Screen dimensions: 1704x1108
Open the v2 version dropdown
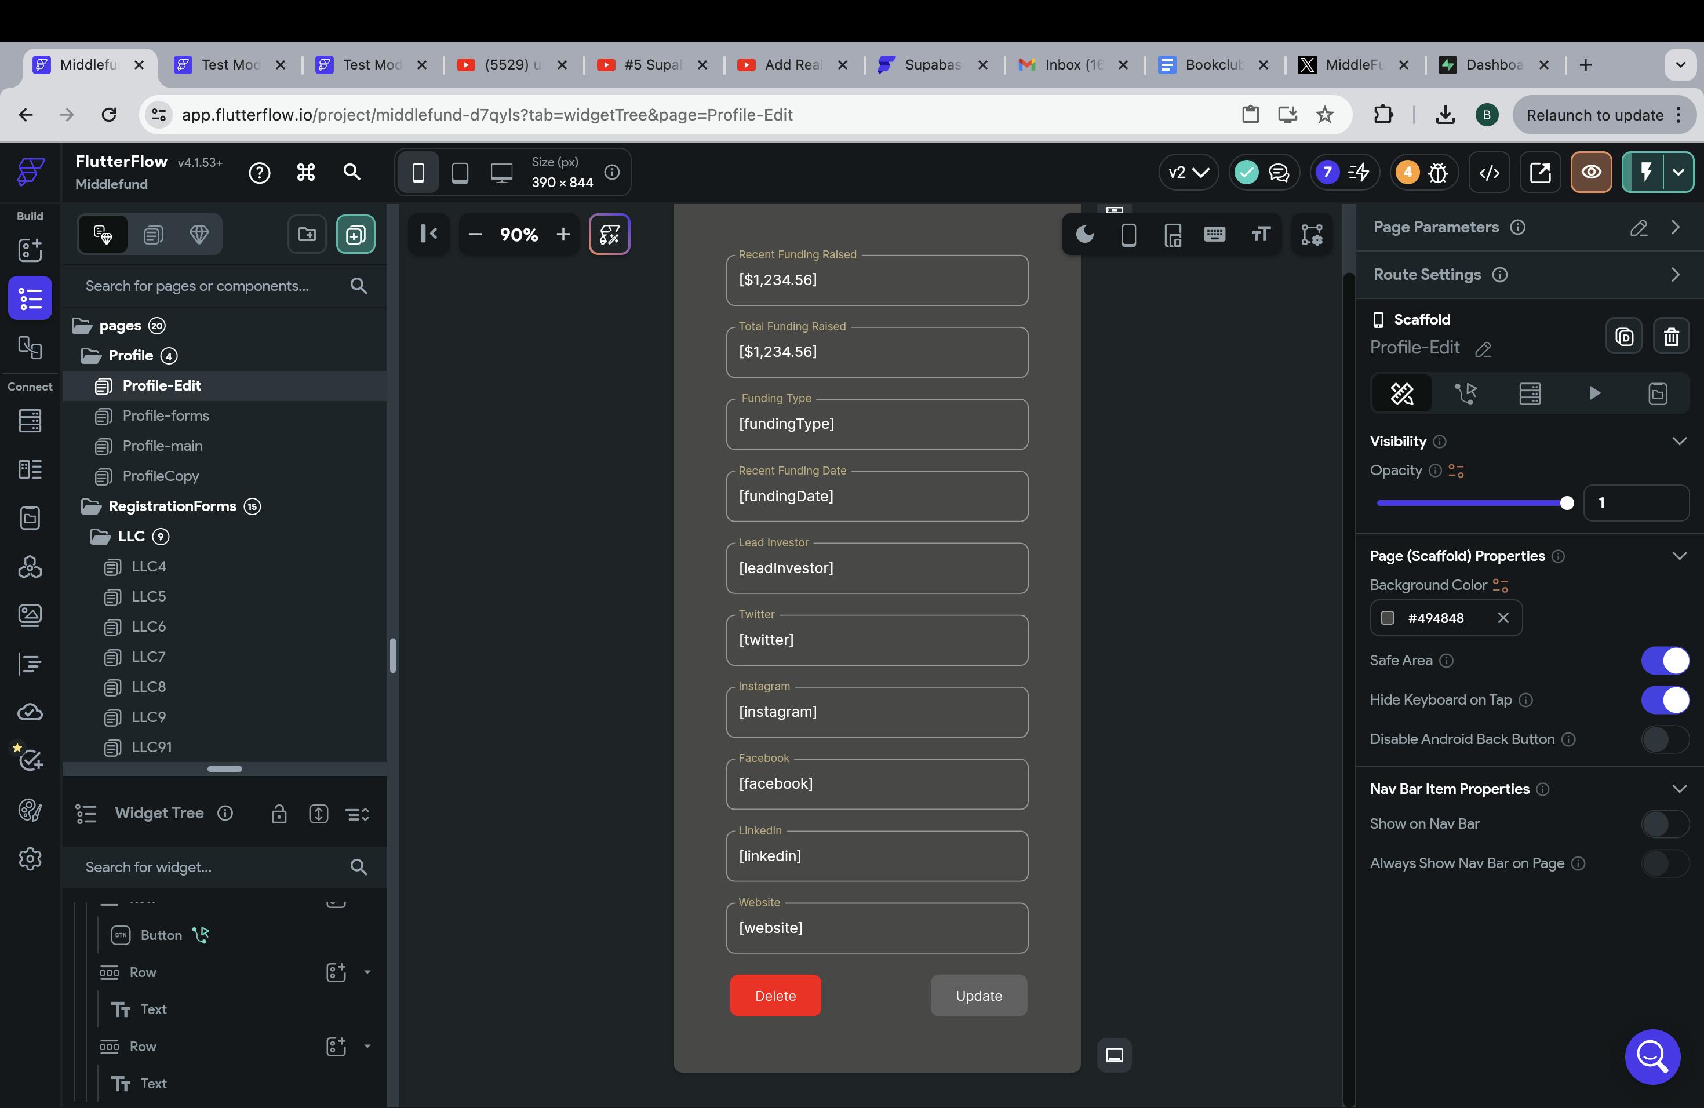[x=1189, y=173]
